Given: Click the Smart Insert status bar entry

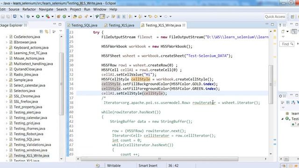Looking at the screenshot, I should tap(148, 166).
